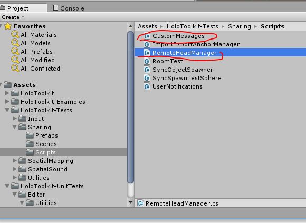Go to HoloToolkit-Tests in the breadcrumb

[x=192, y=26]
